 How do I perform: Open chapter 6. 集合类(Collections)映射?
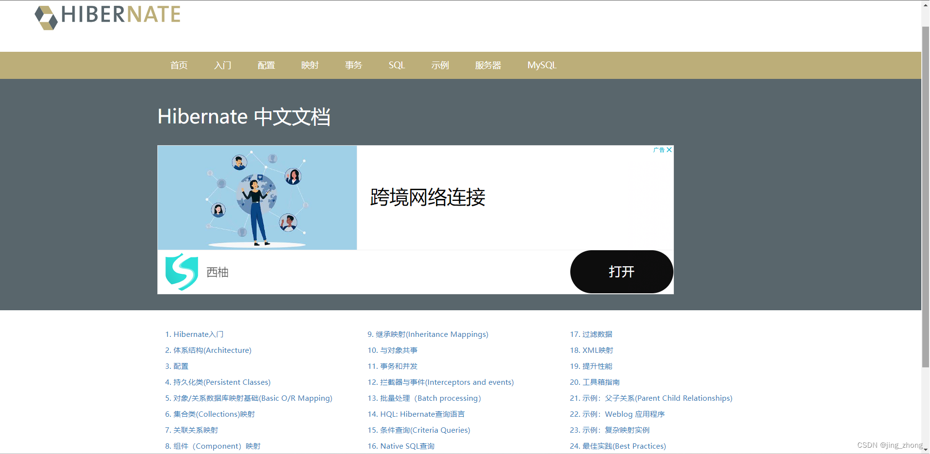pyautogui.click(x=210, y=414)
